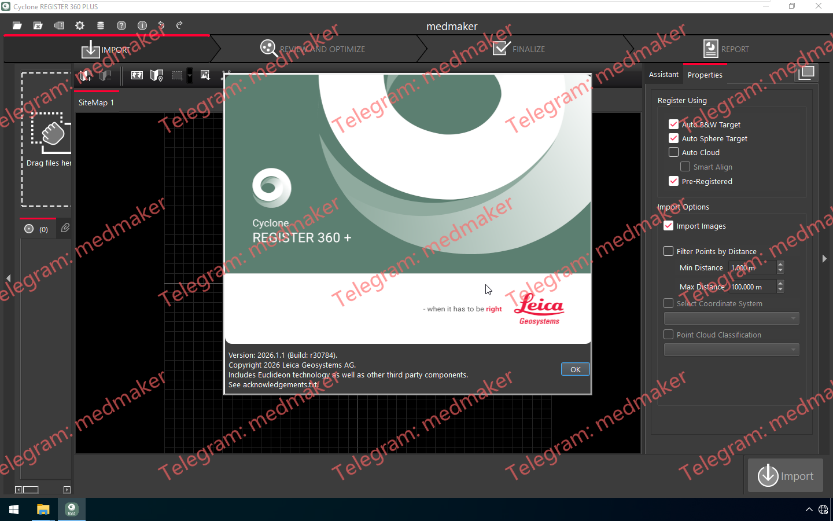Click the Cyclone REGISTER 360 splash image
The width and height of the screenshot is (833, 521).
(x=408, y=209)
